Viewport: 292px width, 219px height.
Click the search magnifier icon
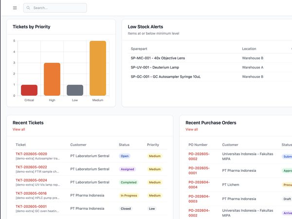28,8
